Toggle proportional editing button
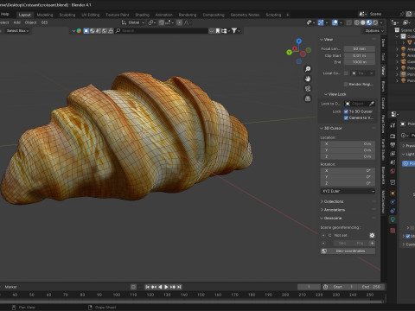 pos(179,22)
